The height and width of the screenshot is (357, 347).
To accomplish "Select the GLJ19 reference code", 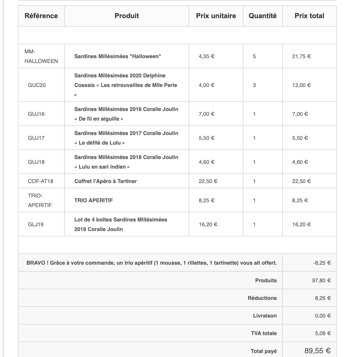I will (x=36, y=224).
